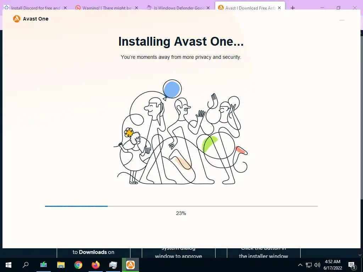
Task: Open the volume control tray icon
Action: point(317,265)
